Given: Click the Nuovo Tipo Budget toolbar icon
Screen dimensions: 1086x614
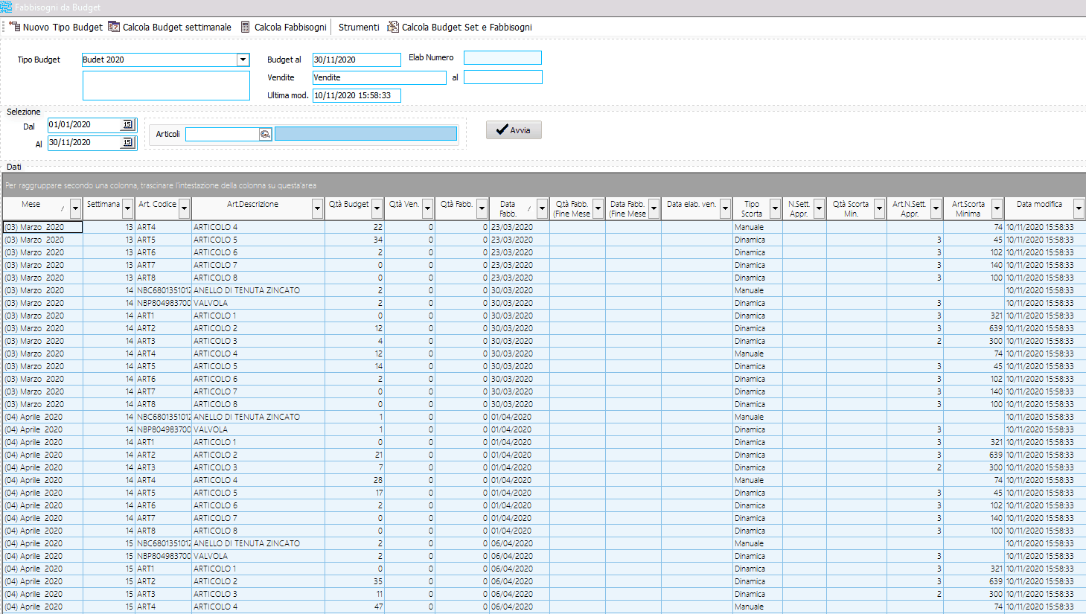Looking at the screenshot, I should (x=14, y=27).
